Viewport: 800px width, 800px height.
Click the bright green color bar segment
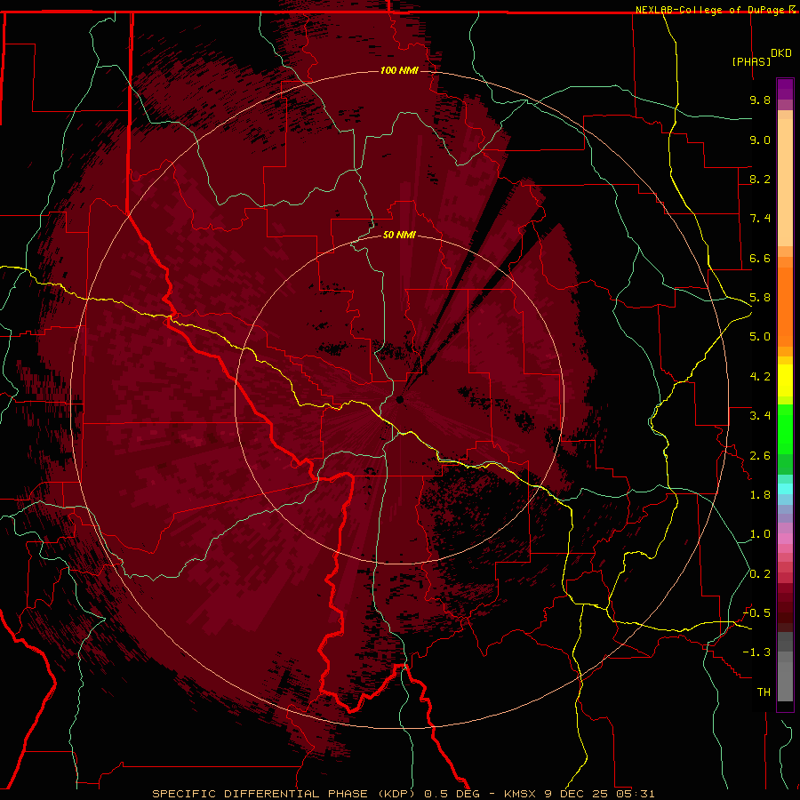tap(785, 428)
